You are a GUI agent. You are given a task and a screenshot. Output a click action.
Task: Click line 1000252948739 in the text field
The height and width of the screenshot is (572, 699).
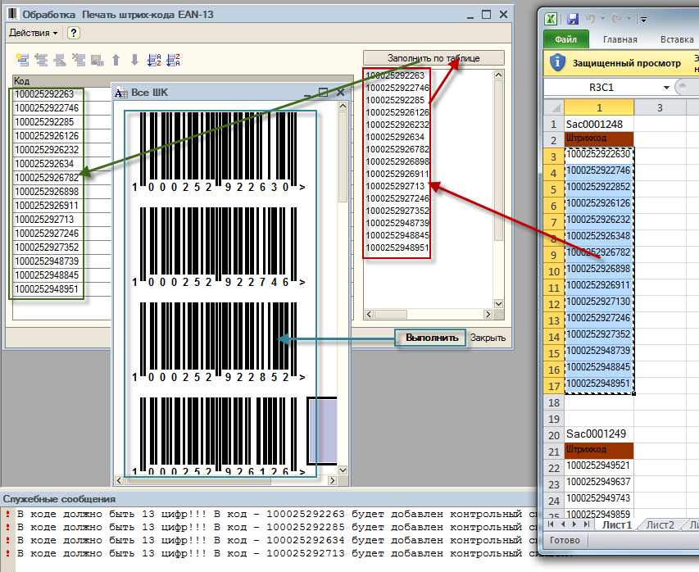click(x=397, y=223)
